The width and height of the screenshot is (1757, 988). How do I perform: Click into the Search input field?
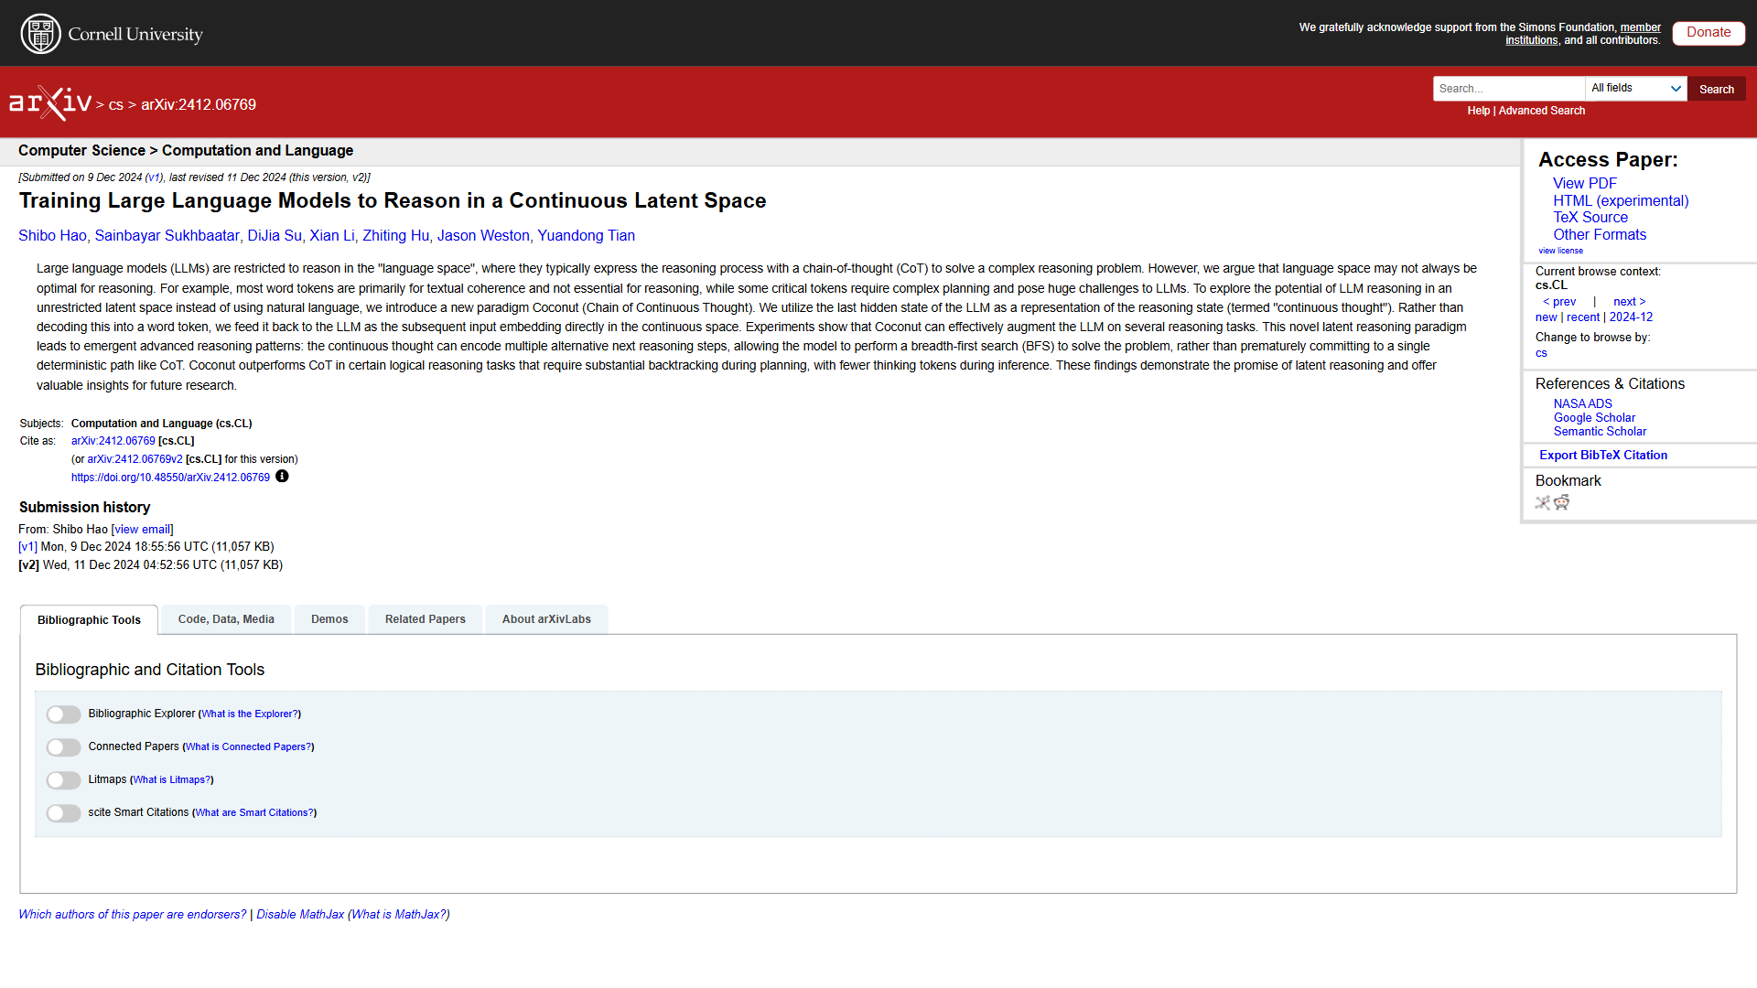pyautogui.click(x=1508, y=89)
